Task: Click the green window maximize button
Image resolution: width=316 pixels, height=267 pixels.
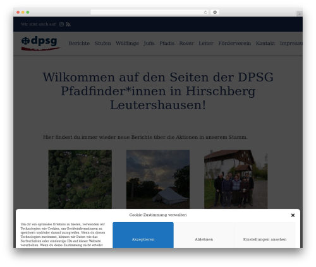Action: click(x=28, y=13)
